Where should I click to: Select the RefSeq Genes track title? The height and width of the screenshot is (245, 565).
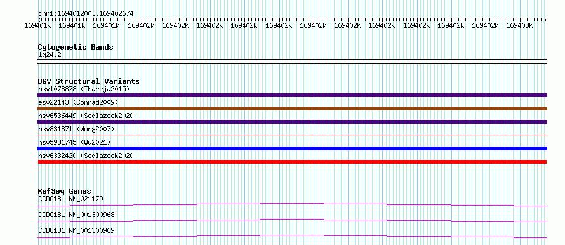pos(65,191)
